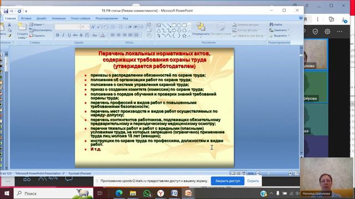This screenshot has height=199, width=355.
Task: Click the taskbar Поиск search field
Action: point(53,193)
